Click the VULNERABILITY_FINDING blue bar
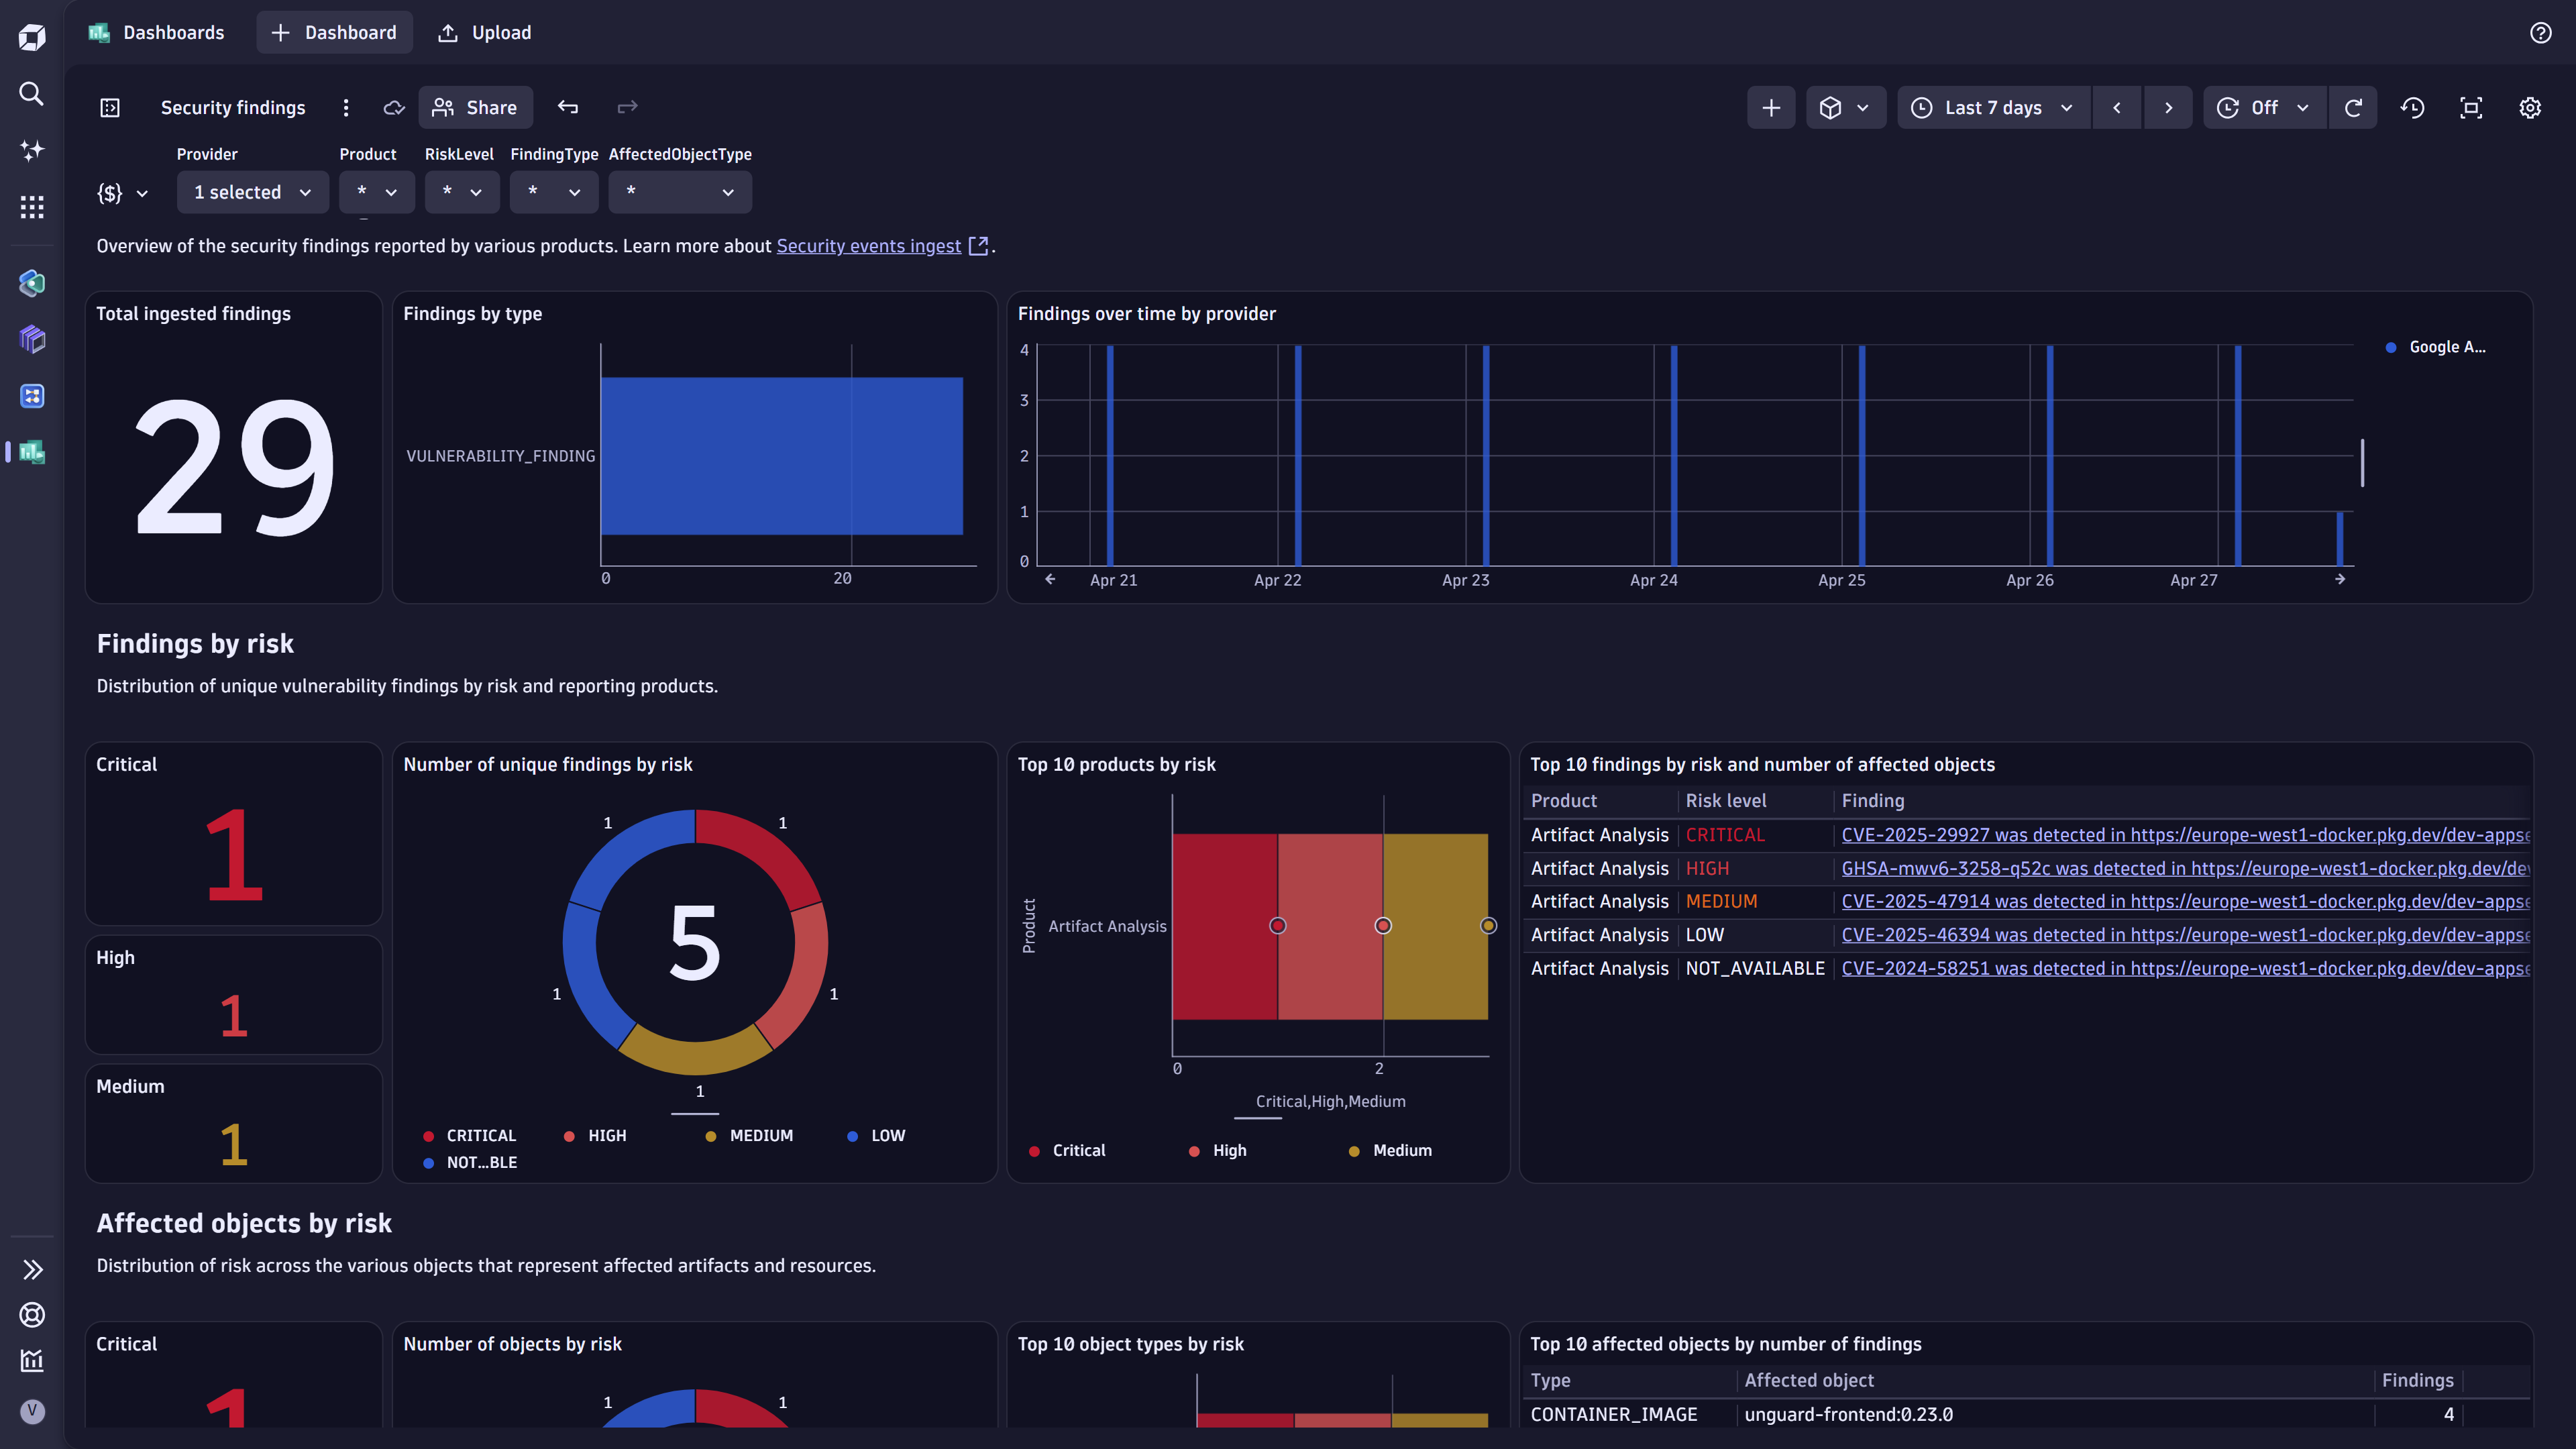The image size is (2576, 1449). (782, 456)
